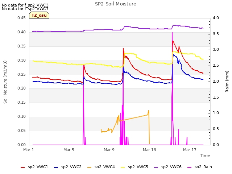Image resolution: width=232 pixels, height=174 pixels.
Task: Click the Mar 1 x-axis tick label
Action: point(29,150)
